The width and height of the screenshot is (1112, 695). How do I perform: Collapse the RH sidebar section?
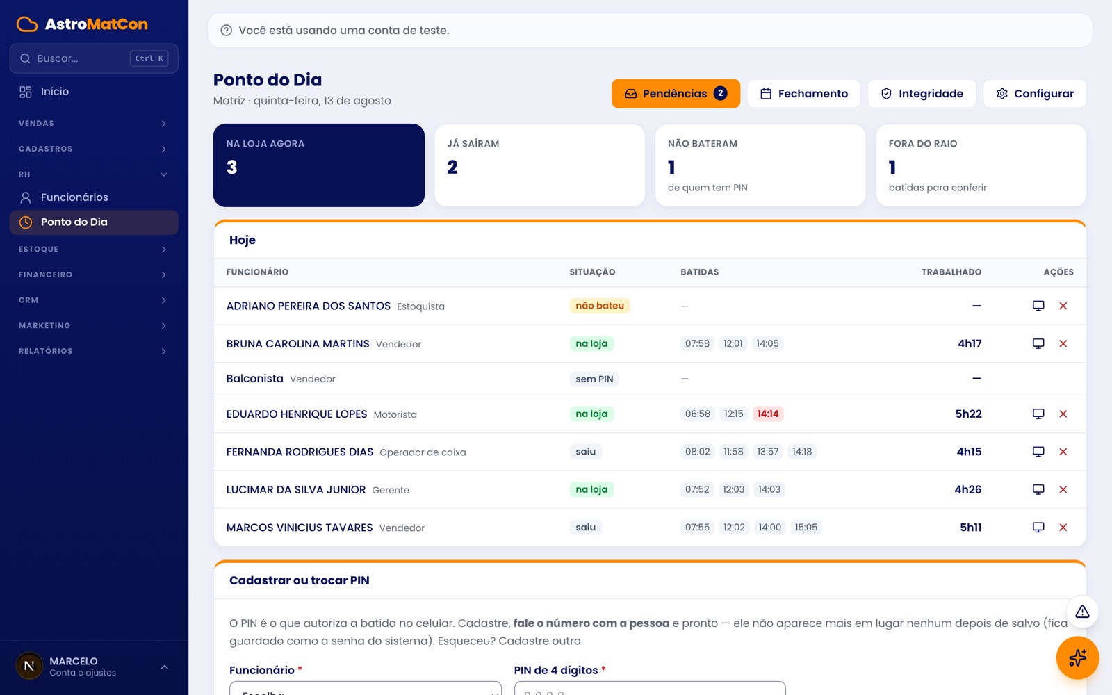(x=94, y=174)
